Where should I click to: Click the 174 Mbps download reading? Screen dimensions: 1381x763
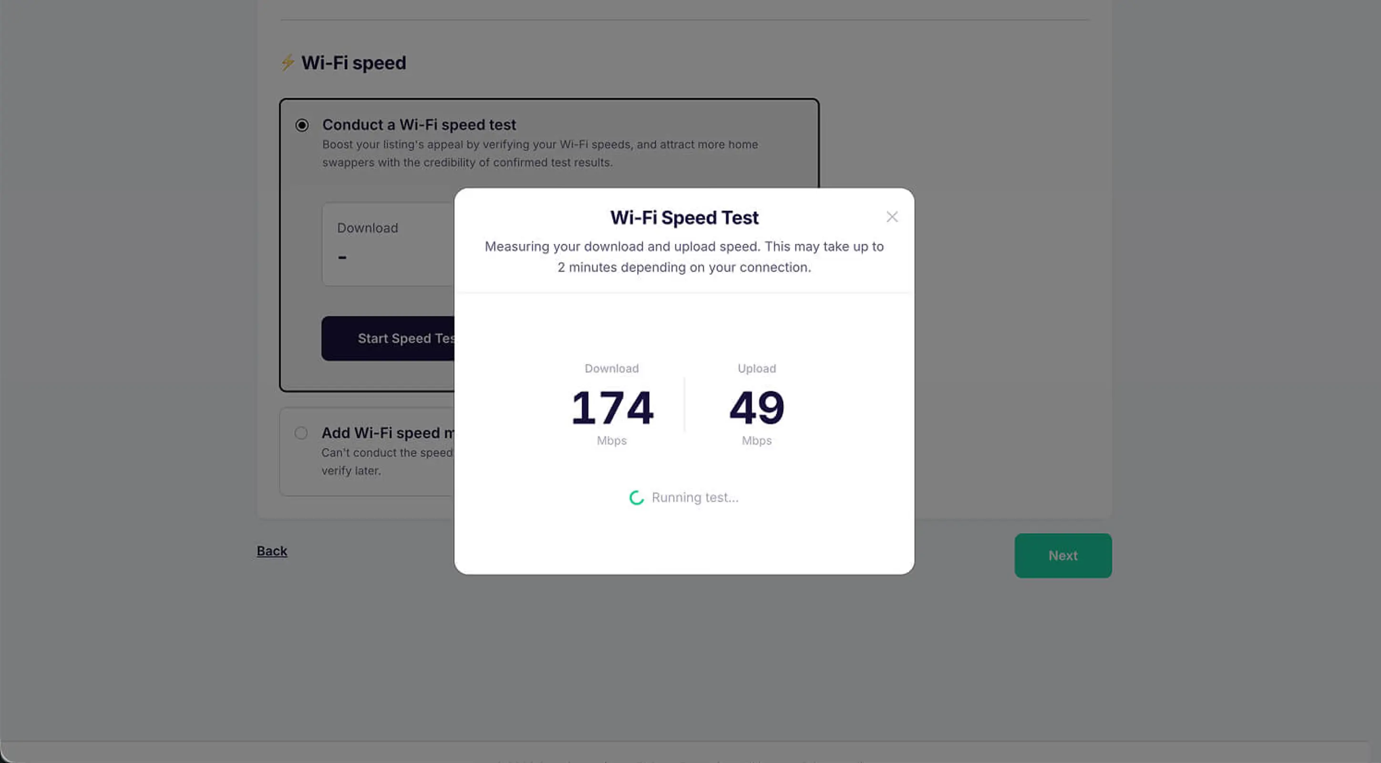612,409
